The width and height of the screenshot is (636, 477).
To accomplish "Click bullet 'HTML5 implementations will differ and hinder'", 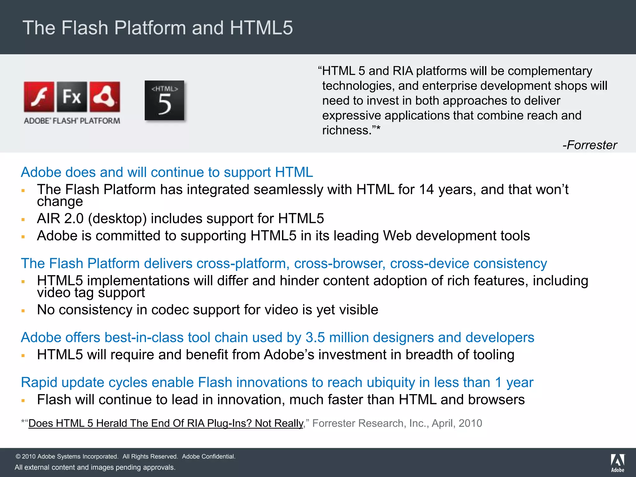I will pos(313,287).
